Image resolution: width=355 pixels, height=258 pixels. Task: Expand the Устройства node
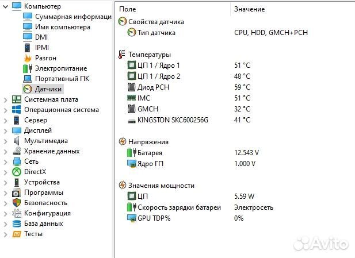coord(5,183)
